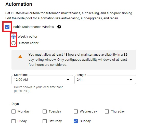
Task: Select the Custom editor radio button
Action: 14,43
